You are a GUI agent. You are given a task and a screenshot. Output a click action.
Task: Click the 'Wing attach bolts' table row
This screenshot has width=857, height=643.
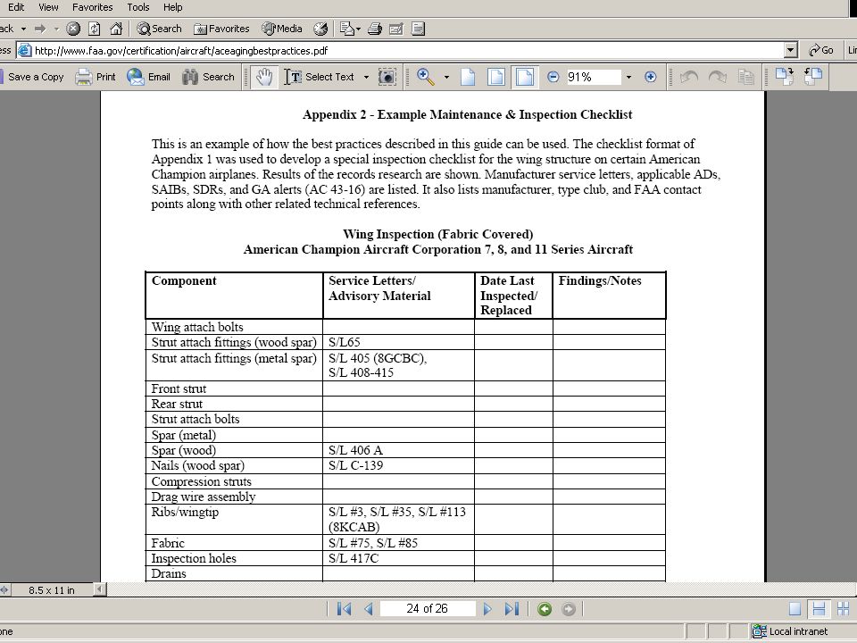click(405, 327)
